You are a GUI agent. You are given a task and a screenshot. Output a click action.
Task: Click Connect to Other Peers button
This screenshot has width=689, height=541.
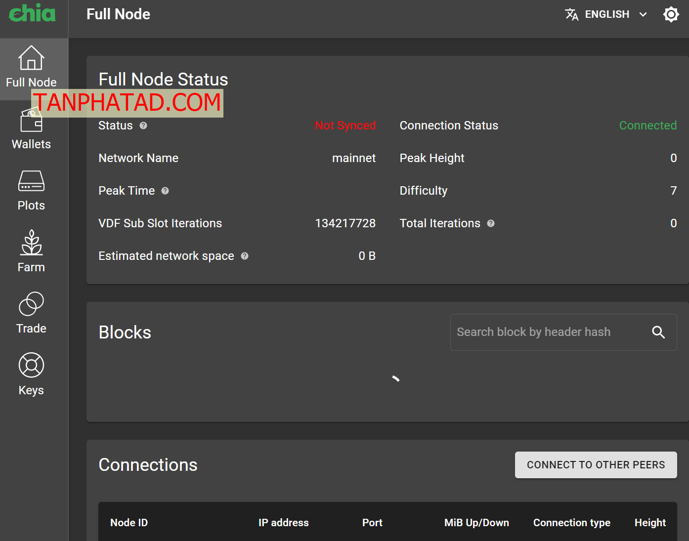(596, 465)
